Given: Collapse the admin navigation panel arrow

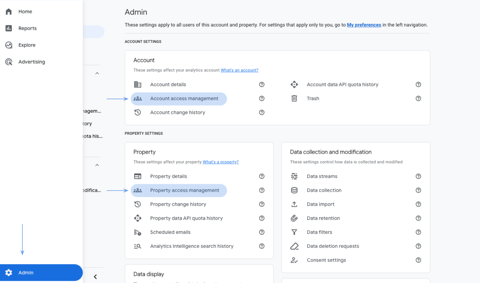Looking at the screenshot, I should 95,277.
